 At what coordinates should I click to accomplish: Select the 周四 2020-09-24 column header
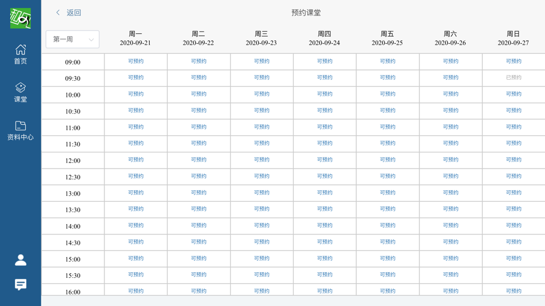324,38
